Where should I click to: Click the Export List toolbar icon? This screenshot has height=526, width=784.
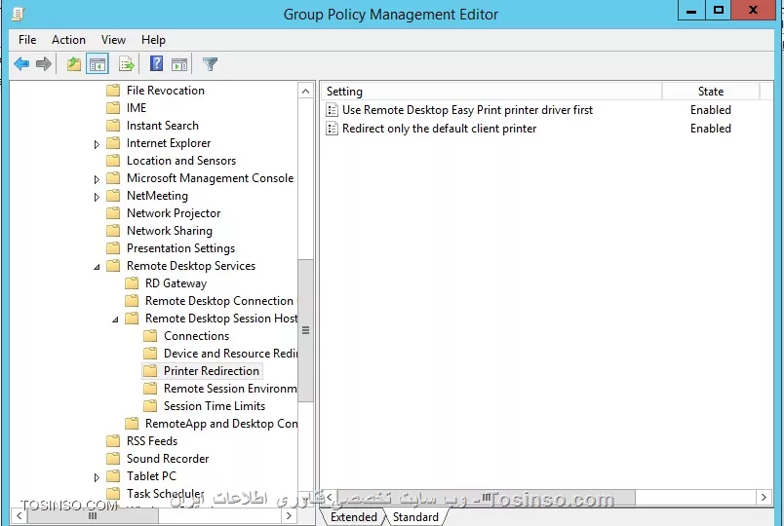(127, 64)
